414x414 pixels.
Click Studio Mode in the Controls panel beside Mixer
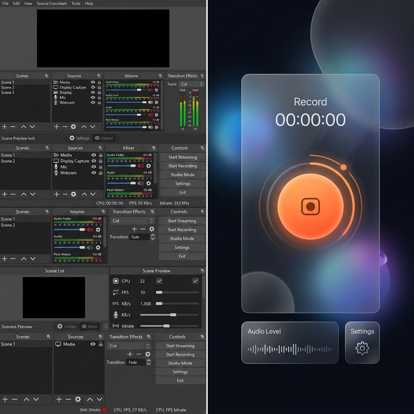(183, 175)
